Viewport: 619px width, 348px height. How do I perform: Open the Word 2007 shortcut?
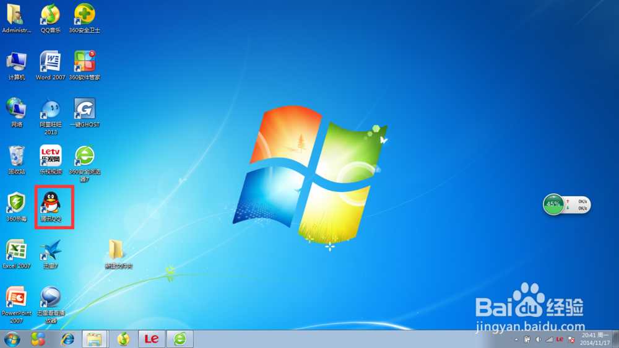coord(51,66)
